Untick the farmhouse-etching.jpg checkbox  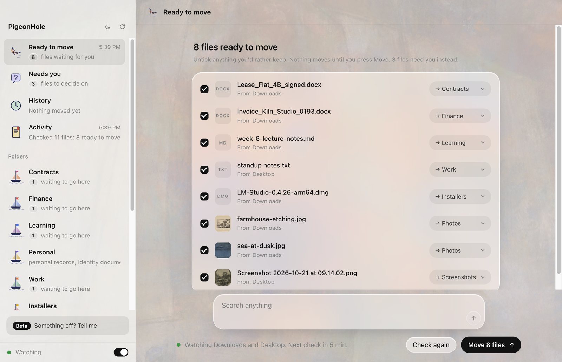(204, 223)
